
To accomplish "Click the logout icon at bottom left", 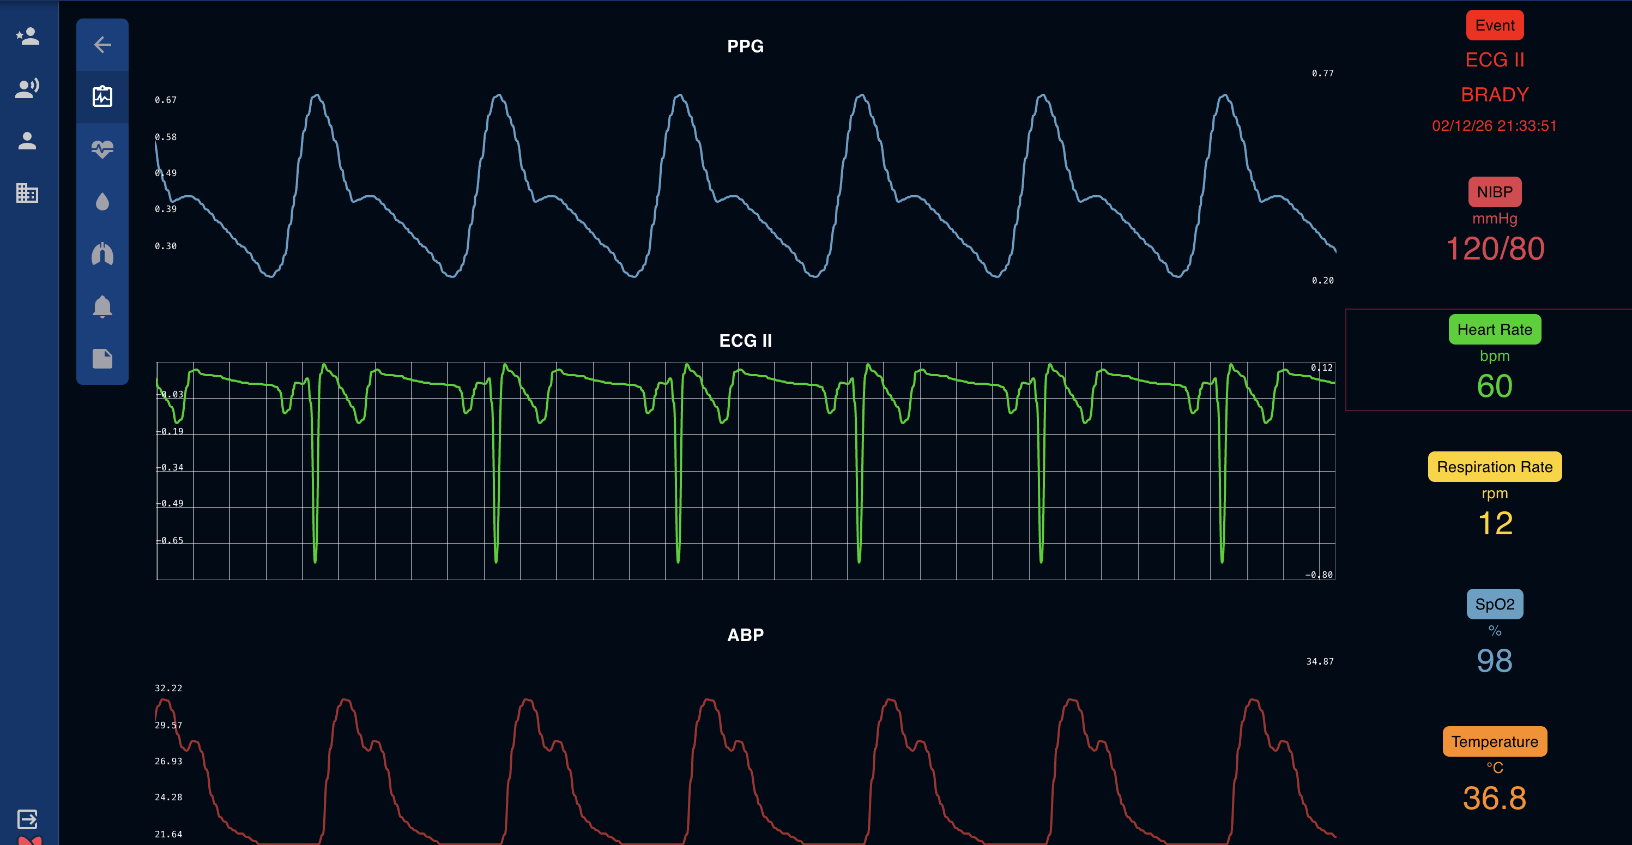I will pyautogui.click(x=28, y=818).
